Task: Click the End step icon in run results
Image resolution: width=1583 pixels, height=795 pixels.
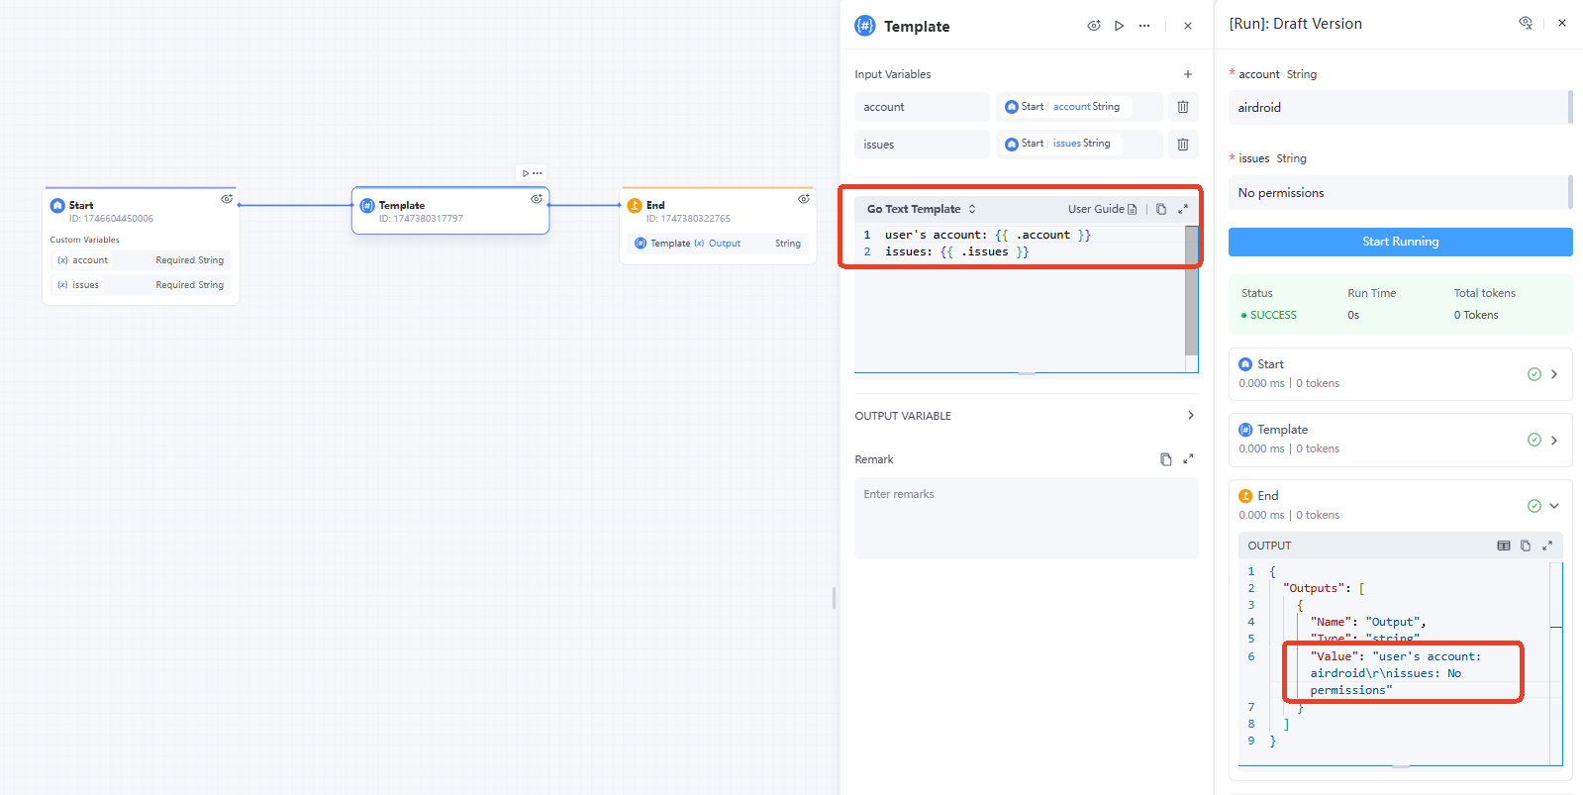Action: click(1245, 496)
